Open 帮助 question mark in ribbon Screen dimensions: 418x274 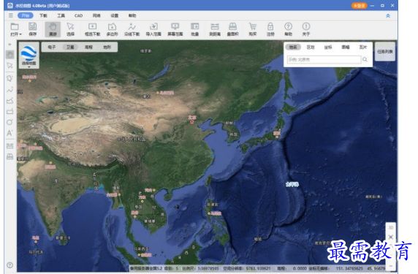tap(288, 29)
